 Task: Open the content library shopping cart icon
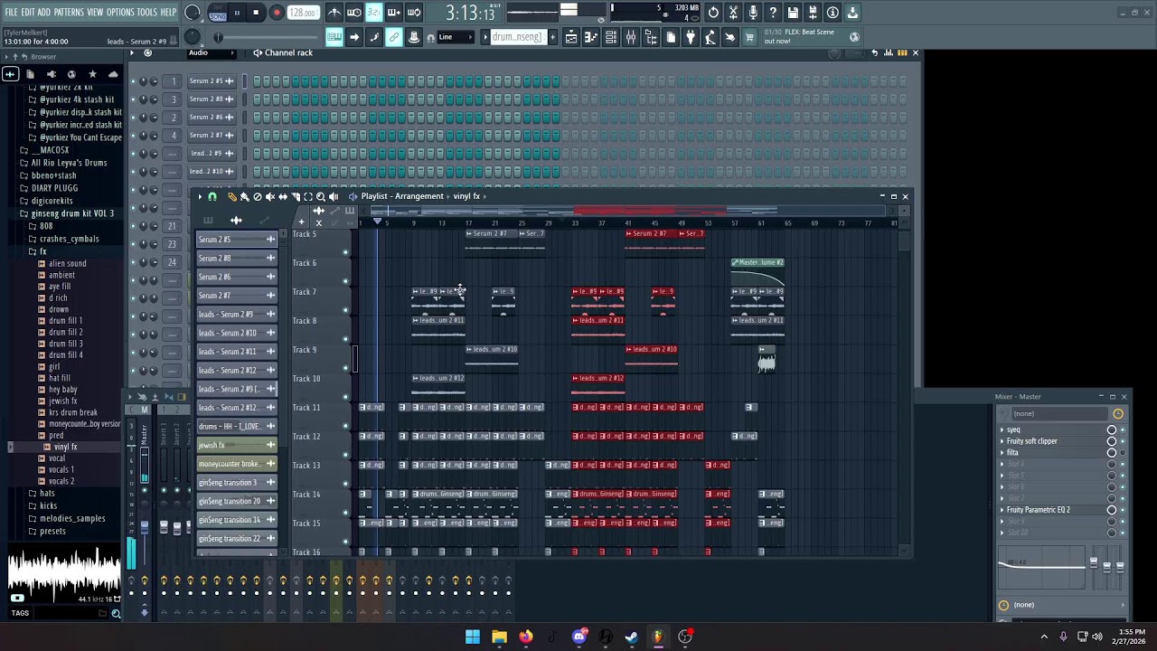[x=749, y=37]
